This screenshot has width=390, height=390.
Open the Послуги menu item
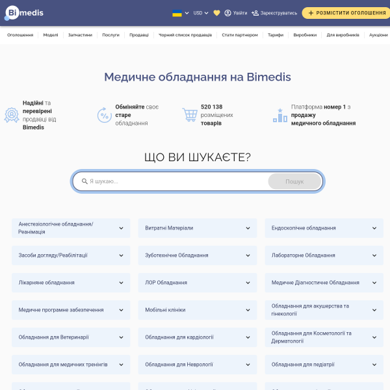point(111,35)
